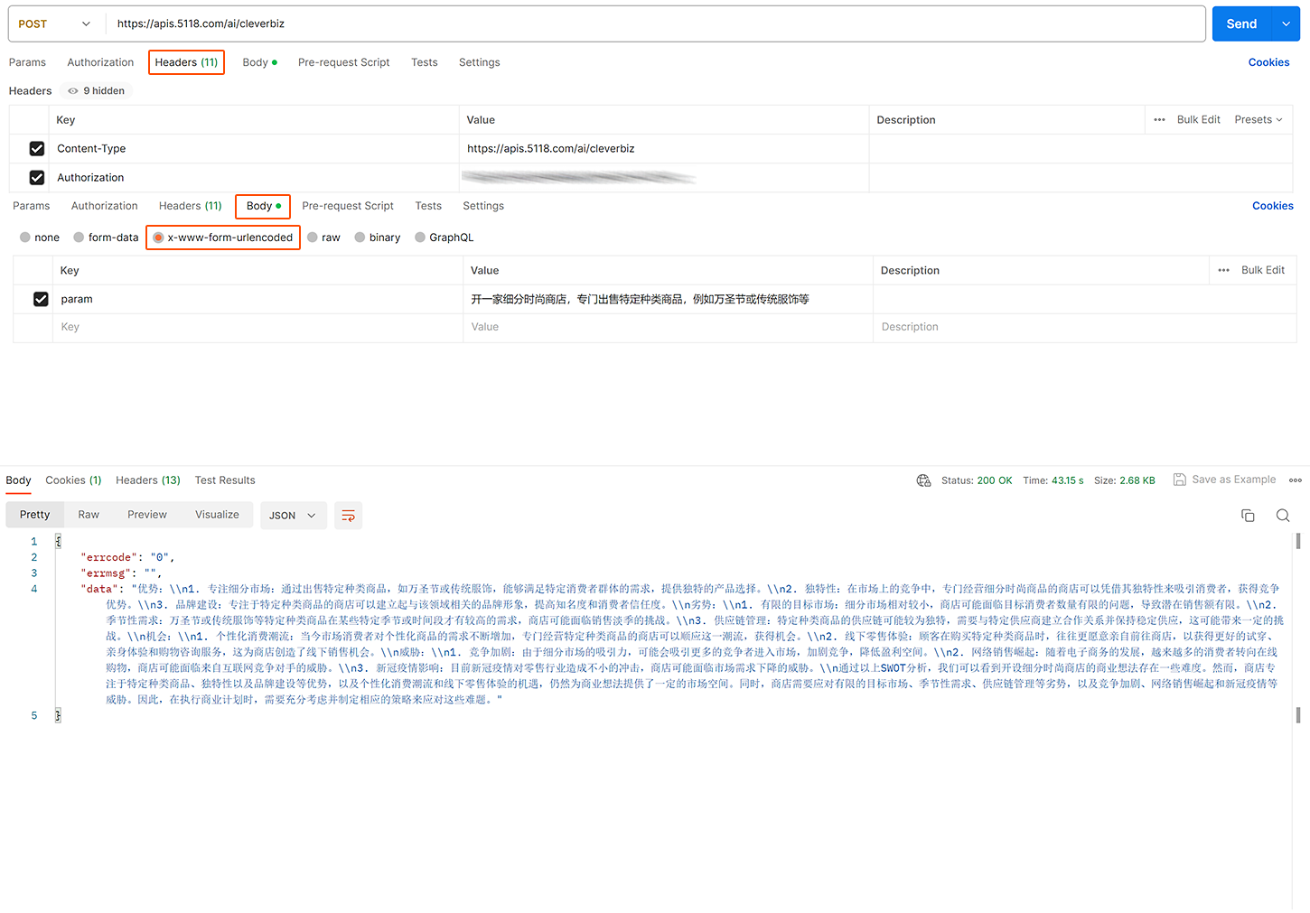
Task: Uncheck the Content-Type header checkbox
Action: (37, 149)
